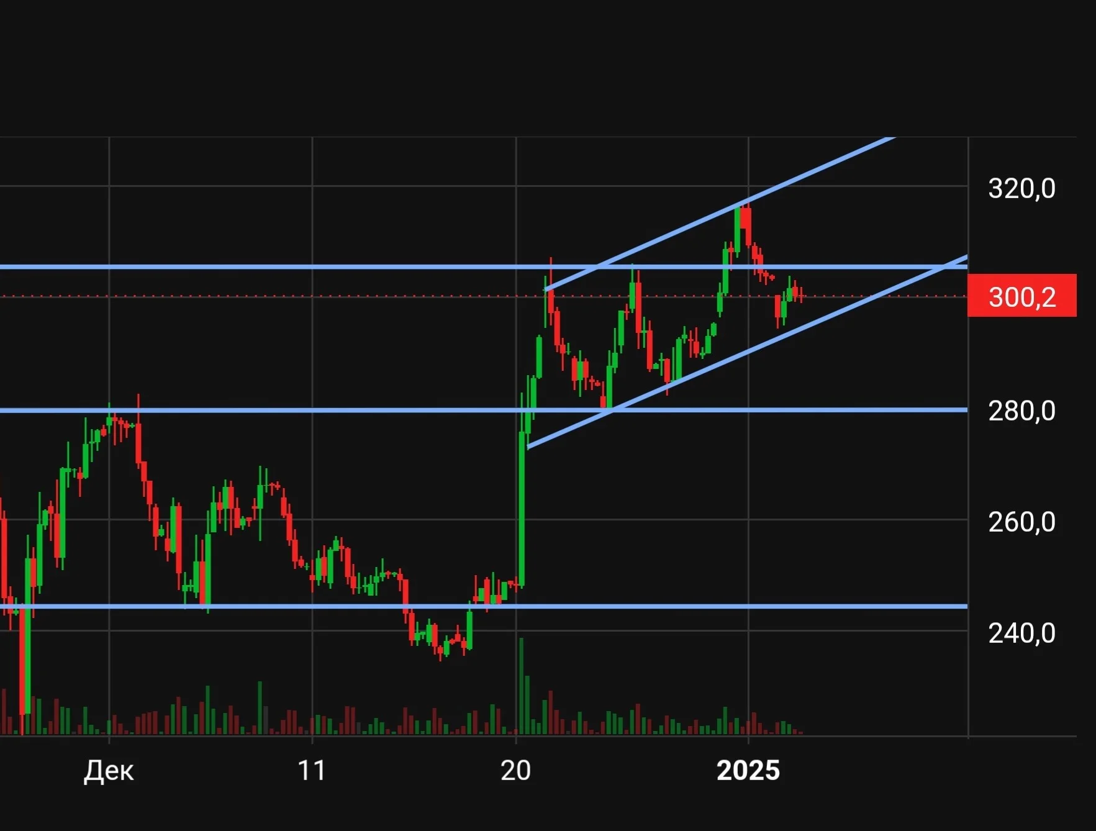
Task: Click the current price label 300,2
Action: pos(1021,296)
